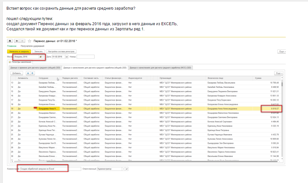Move row down with blue down arrow
Viewport: 308px width, 183px height.
[32, 73]
